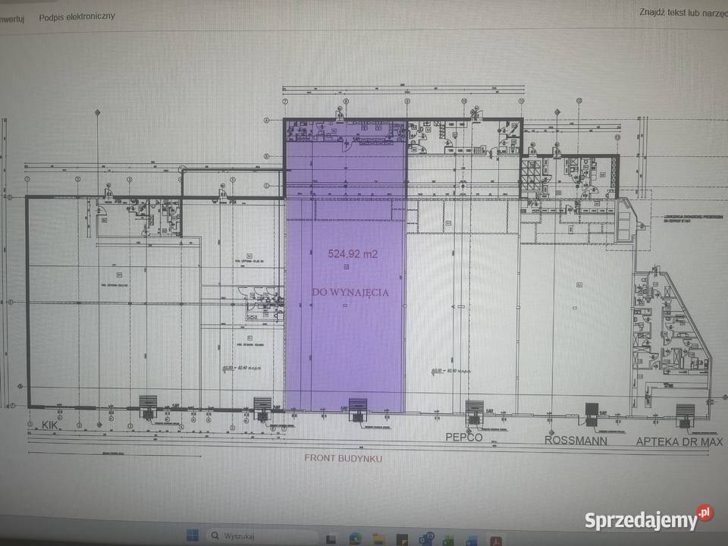
Task: Click the Sprzedajemy.pl watermark logo
Action: click(648, 519)
